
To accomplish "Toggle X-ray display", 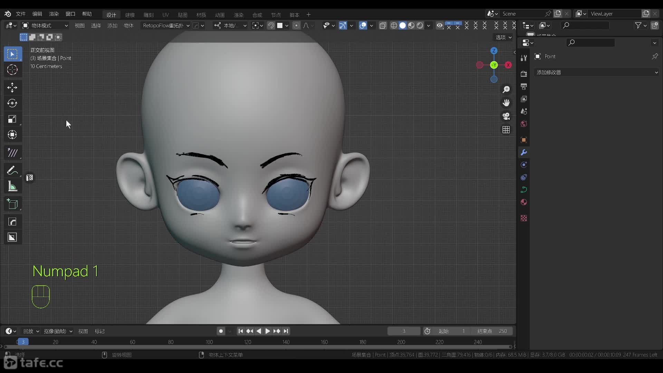I will point(383,26).
